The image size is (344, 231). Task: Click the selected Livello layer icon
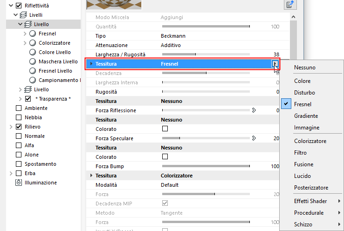28,24
